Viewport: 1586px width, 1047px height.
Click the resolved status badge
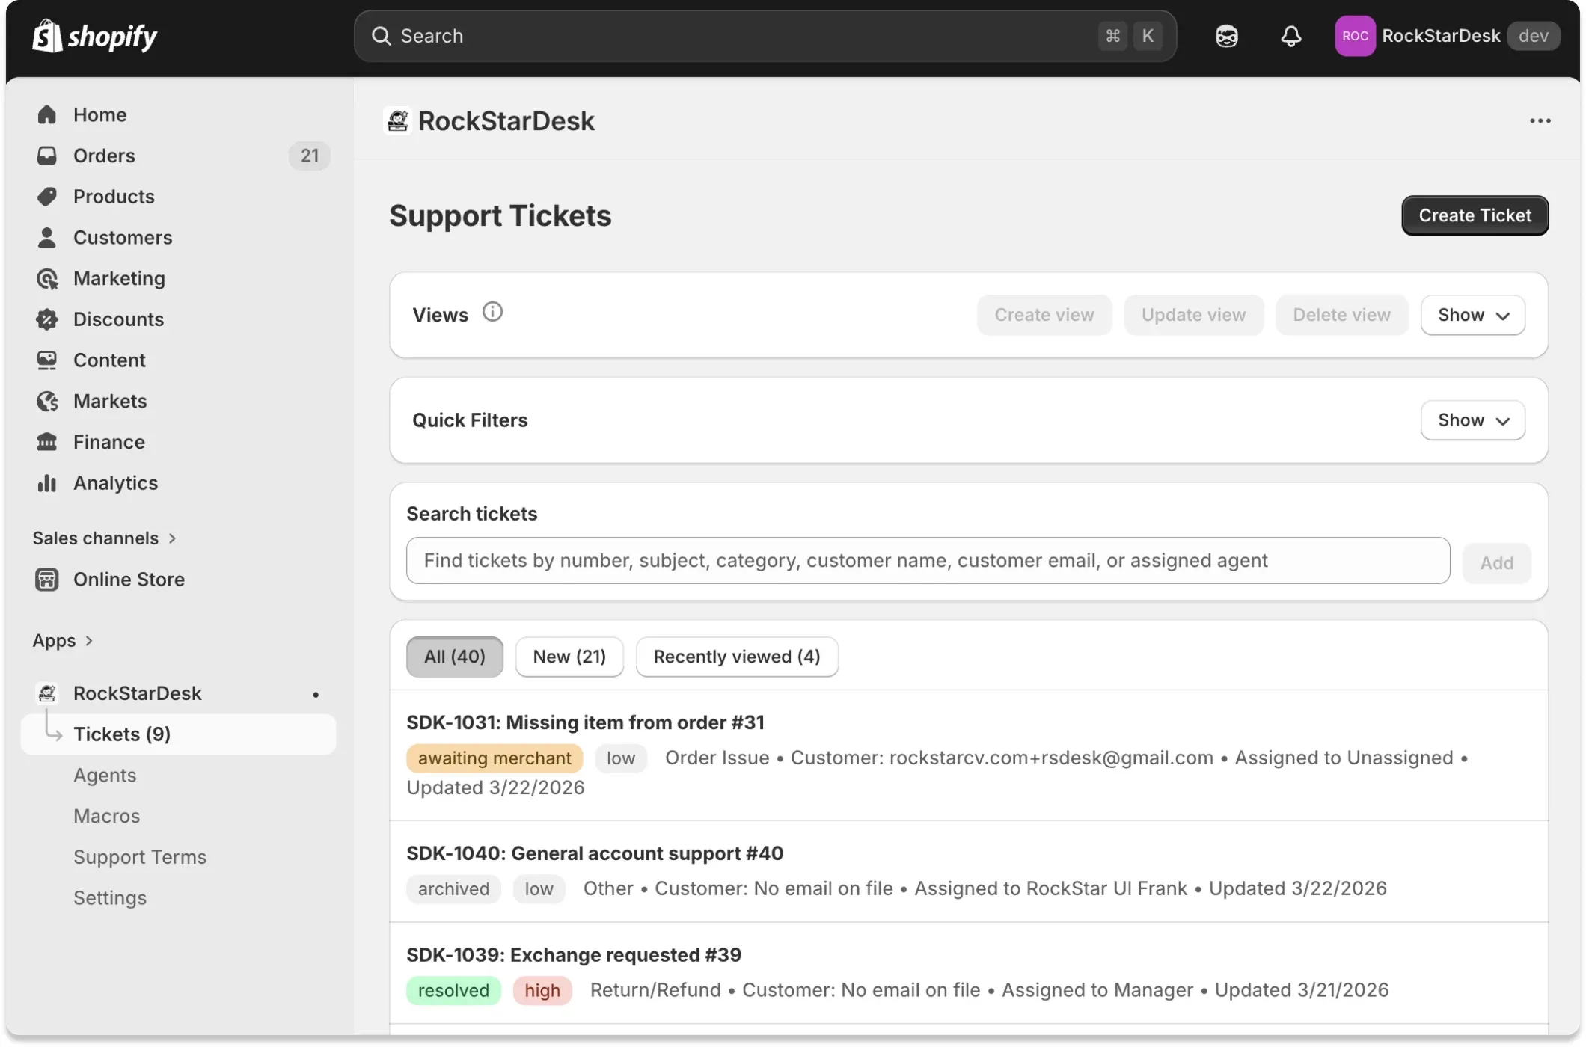(453, 991)
